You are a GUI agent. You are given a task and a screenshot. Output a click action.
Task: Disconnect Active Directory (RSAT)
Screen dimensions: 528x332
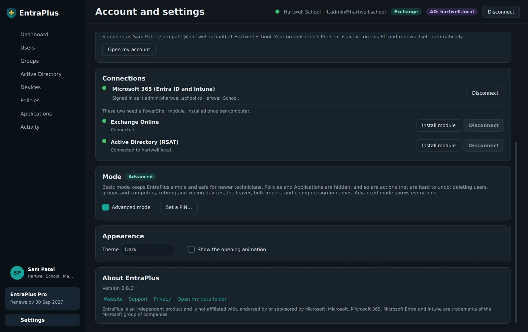[484, 146]
